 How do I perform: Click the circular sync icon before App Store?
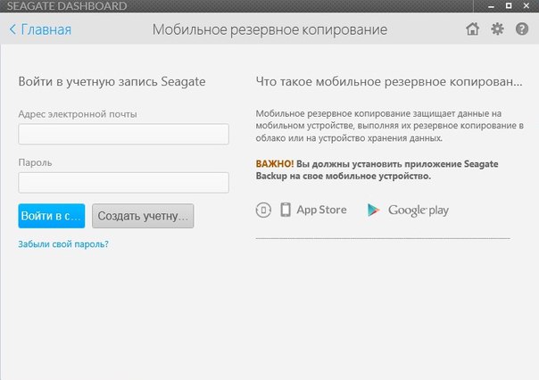[263, 211]
